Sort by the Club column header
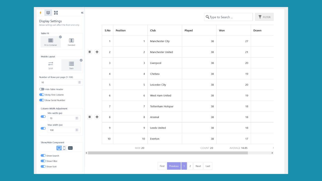322x181 pixels. (x=165, y=30)
